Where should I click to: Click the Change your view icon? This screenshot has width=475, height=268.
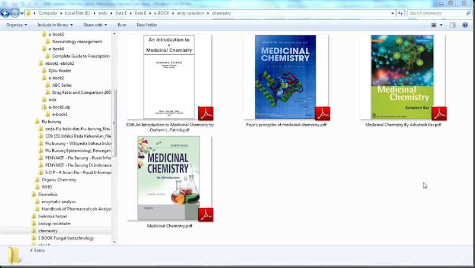(x=434, y=25)
